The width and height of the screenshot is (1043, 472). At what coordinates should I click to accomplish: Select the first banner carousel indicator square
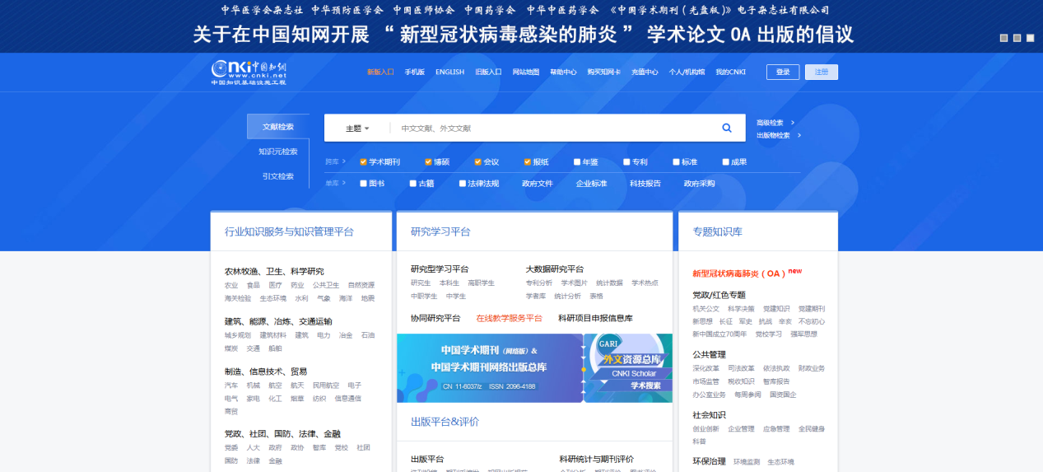(x=1003, y=38)
